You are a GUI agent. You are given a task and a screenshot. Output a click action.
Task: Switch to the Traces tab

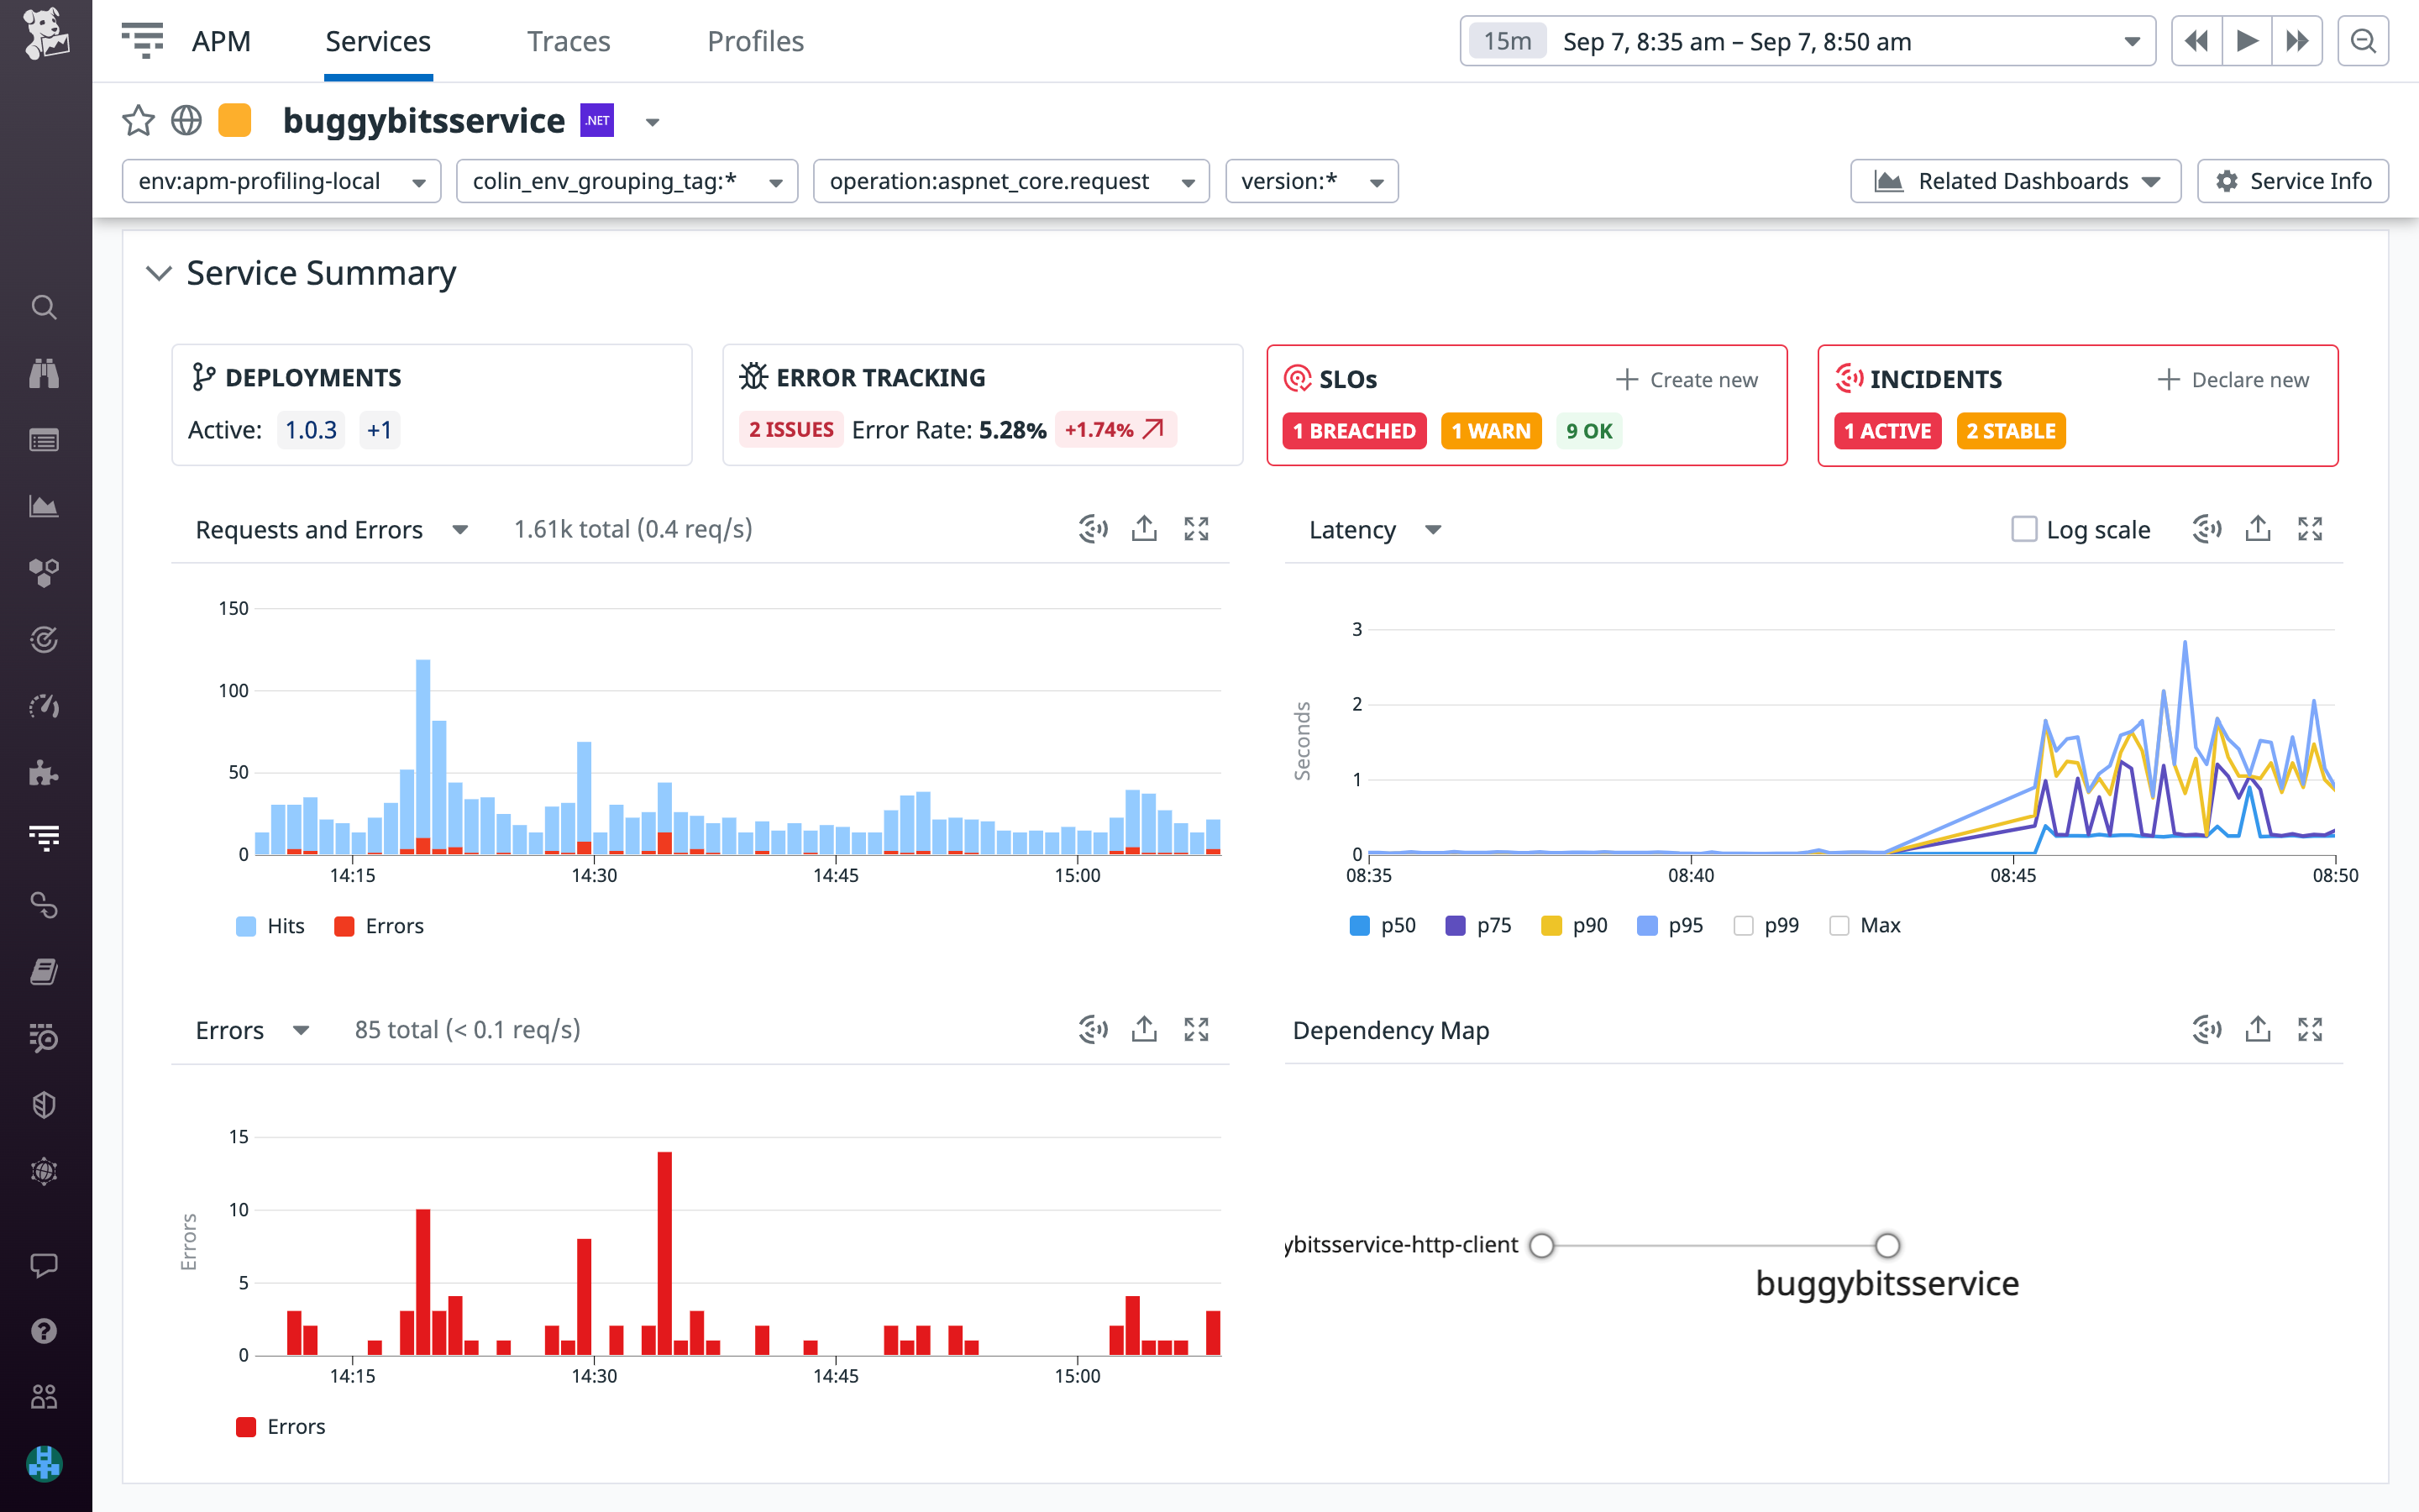568,41
